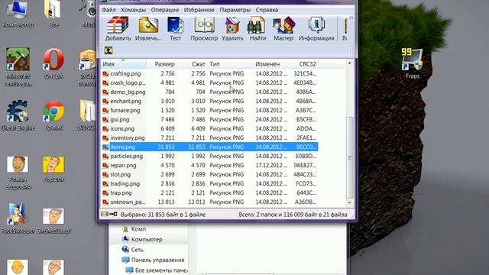Click the PNG icon beside trap.png

tap(105, 192)
